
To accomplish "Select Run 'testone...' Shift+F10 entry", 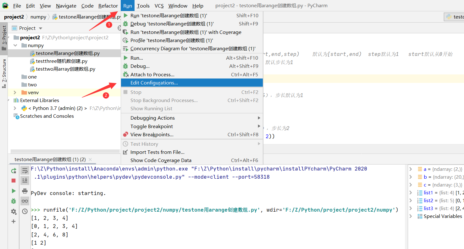I will pyautogui.click(x=192, y=15).
